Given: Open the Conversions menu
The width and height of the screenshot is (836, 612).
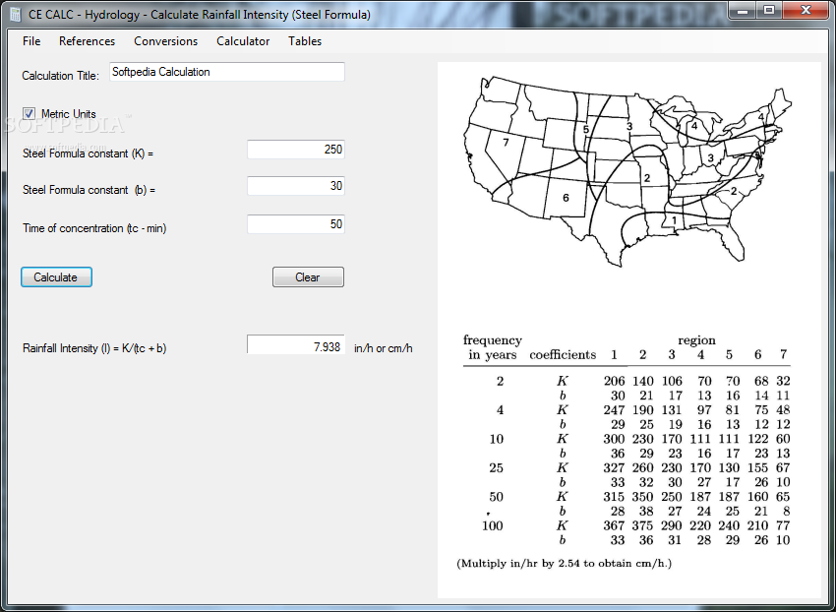Looking at the screenshot, I should (x=166, y=41).
